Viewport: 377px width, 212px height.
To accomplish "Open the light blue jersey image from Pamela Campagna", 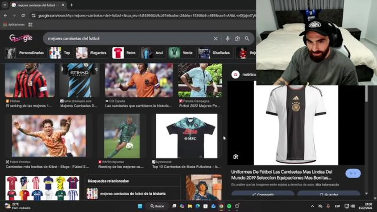I will click(x=200, y=80).
